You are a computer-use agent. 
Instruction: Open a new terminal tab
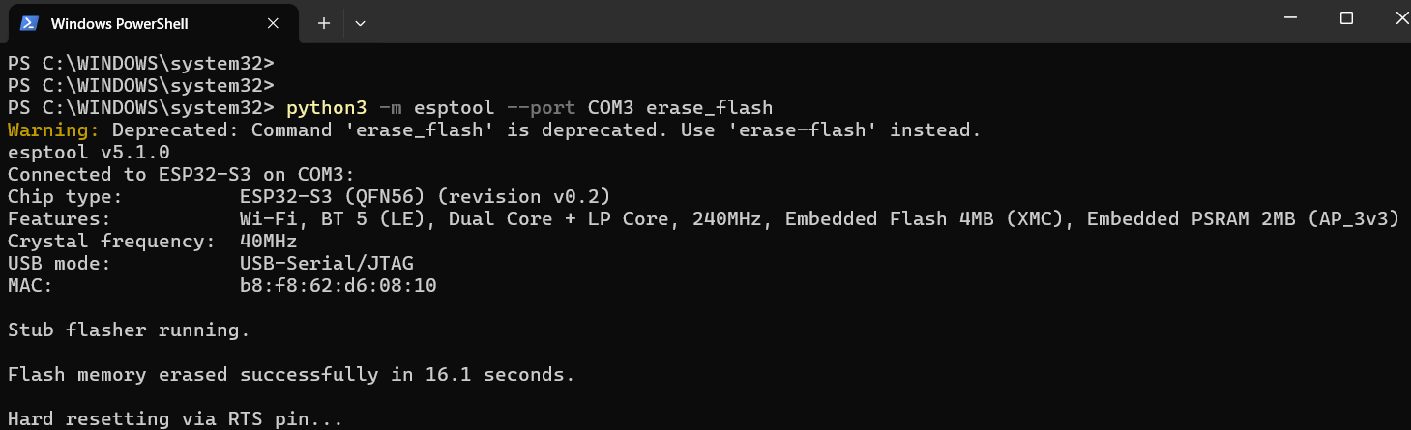324,23
